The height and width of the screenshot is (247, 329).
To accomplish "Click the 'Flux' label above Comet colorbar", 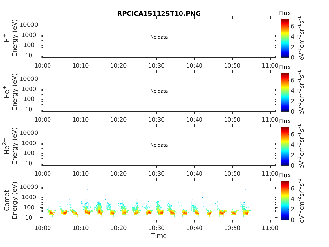I will click(x=285, y=175).
